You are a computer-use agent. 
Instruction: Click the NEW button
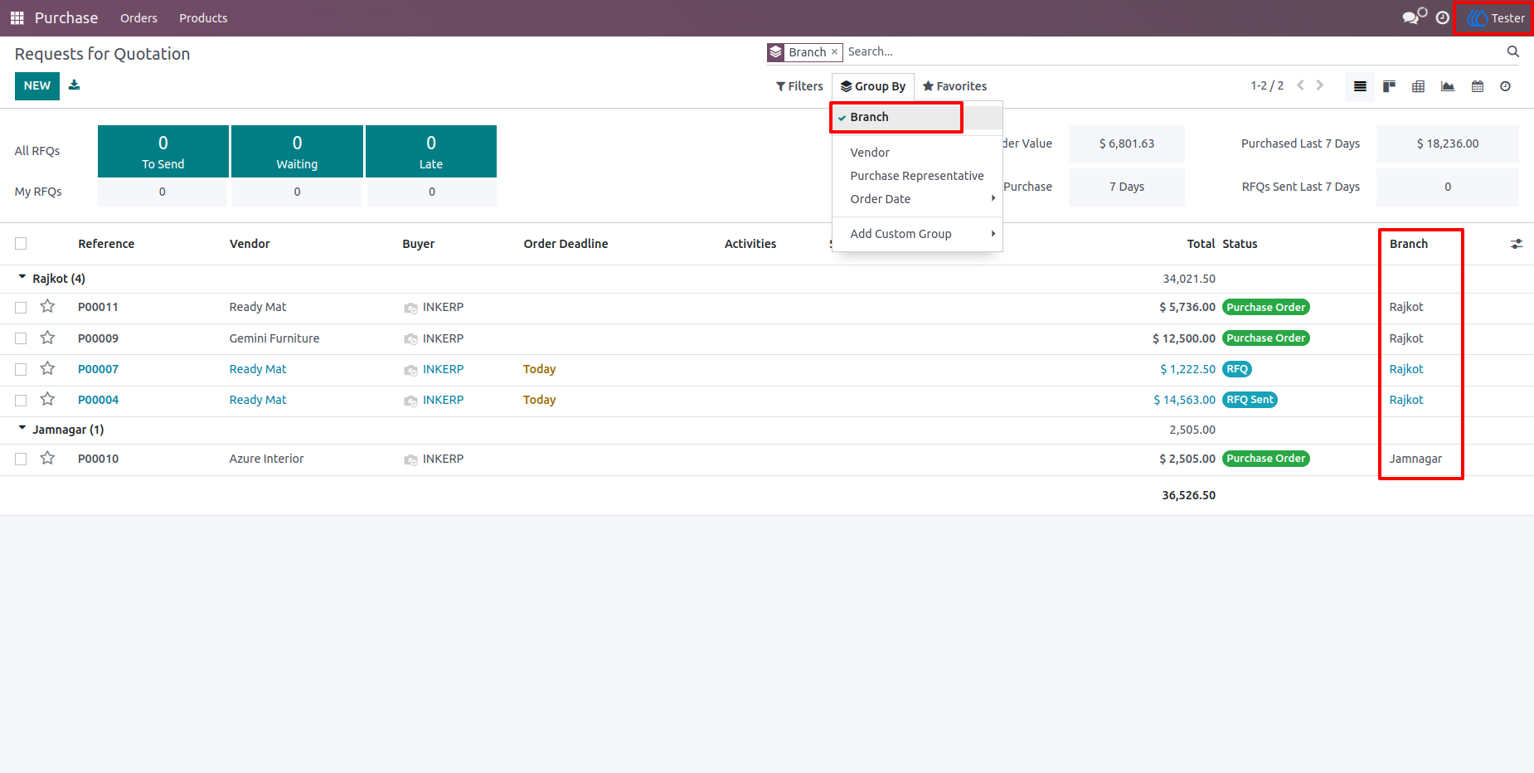37,85
